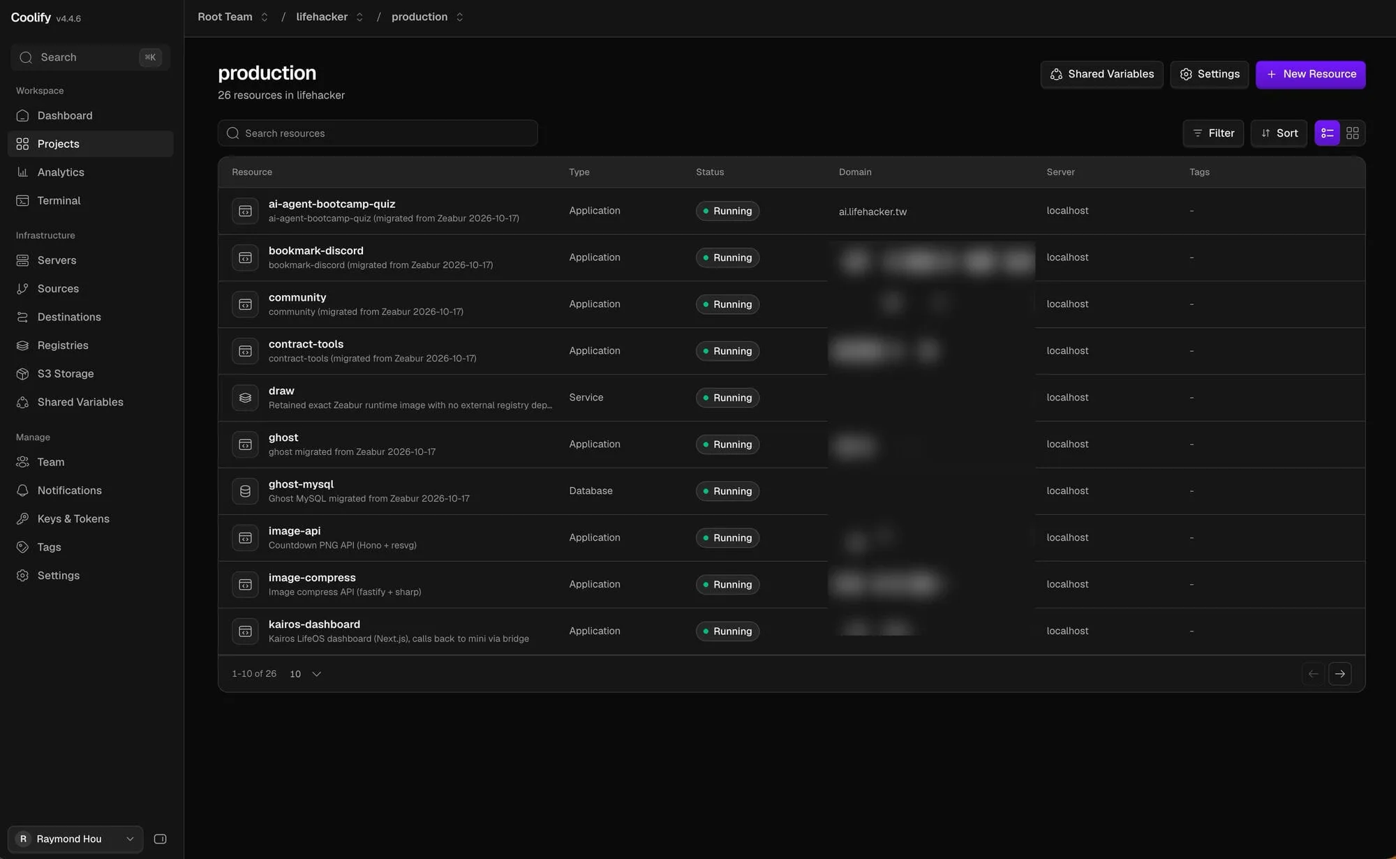Click the Notifications bell icon
This screenshot has width=1396, height=859.
[22, 491]
